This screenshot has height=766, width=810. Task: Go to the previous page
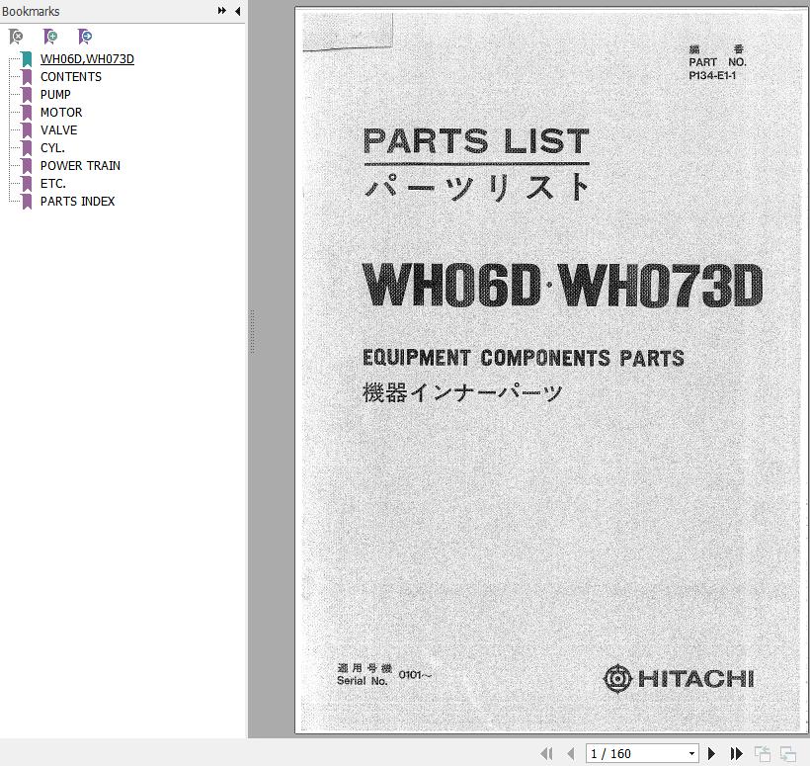[571, 753]
